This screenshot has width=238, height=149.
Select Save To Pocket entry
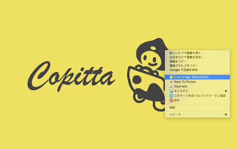pos(197,82)
